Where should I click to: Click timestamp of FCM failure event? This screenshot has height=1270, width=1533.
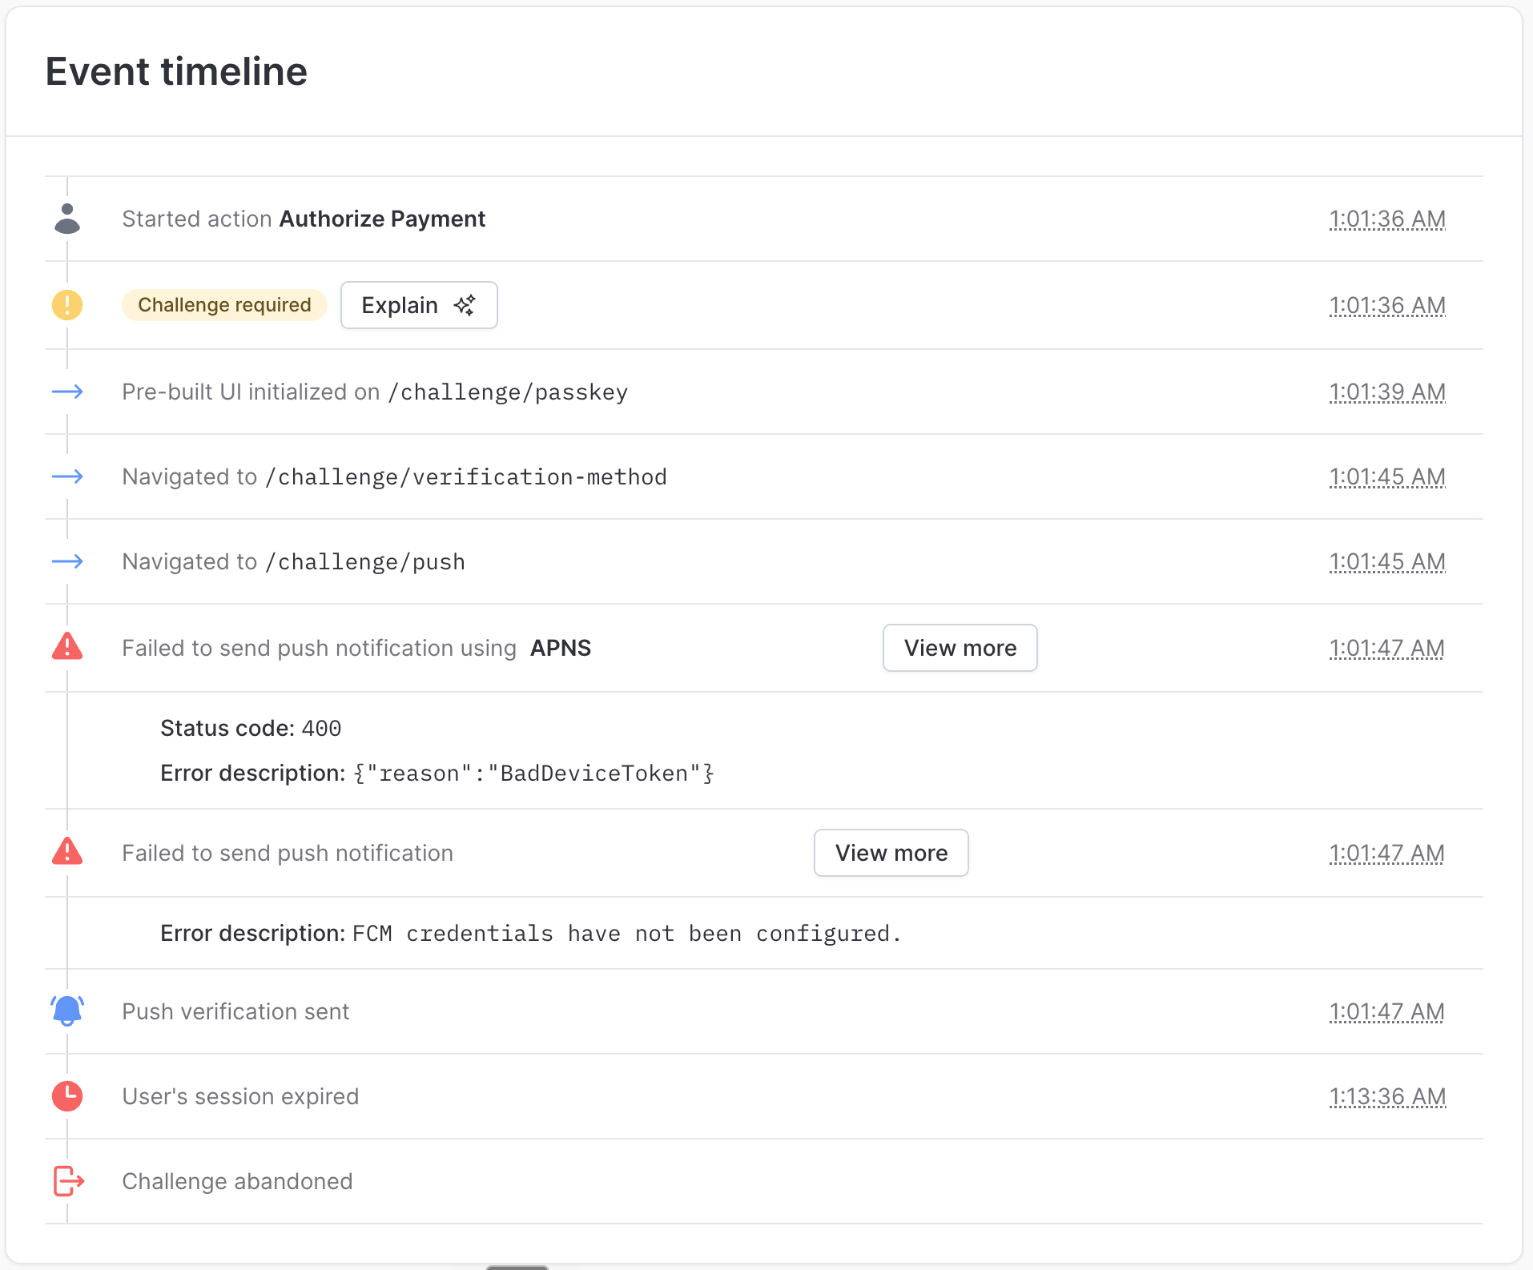tap(1387, 853)
